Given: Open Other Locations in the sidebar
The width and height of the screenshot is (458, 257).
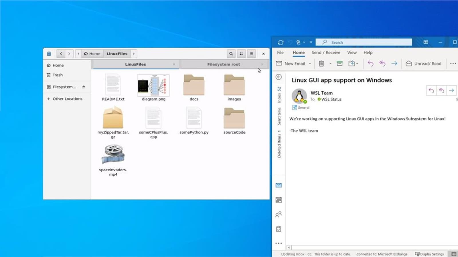Looking at the screenshot, I should click(x=67, y=99).
